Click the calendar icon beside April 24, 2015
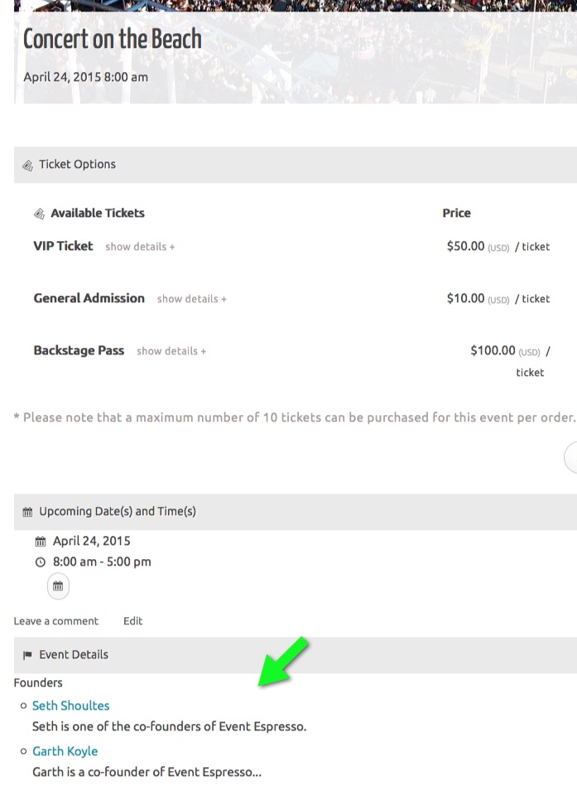 pyautogui.click(x=40, y=542)
